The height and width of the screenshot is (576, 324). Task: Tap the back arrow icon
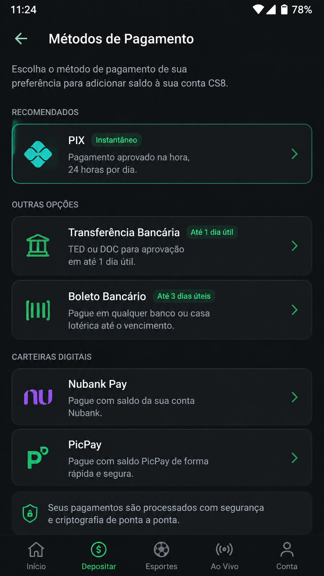tap(21, 39)
